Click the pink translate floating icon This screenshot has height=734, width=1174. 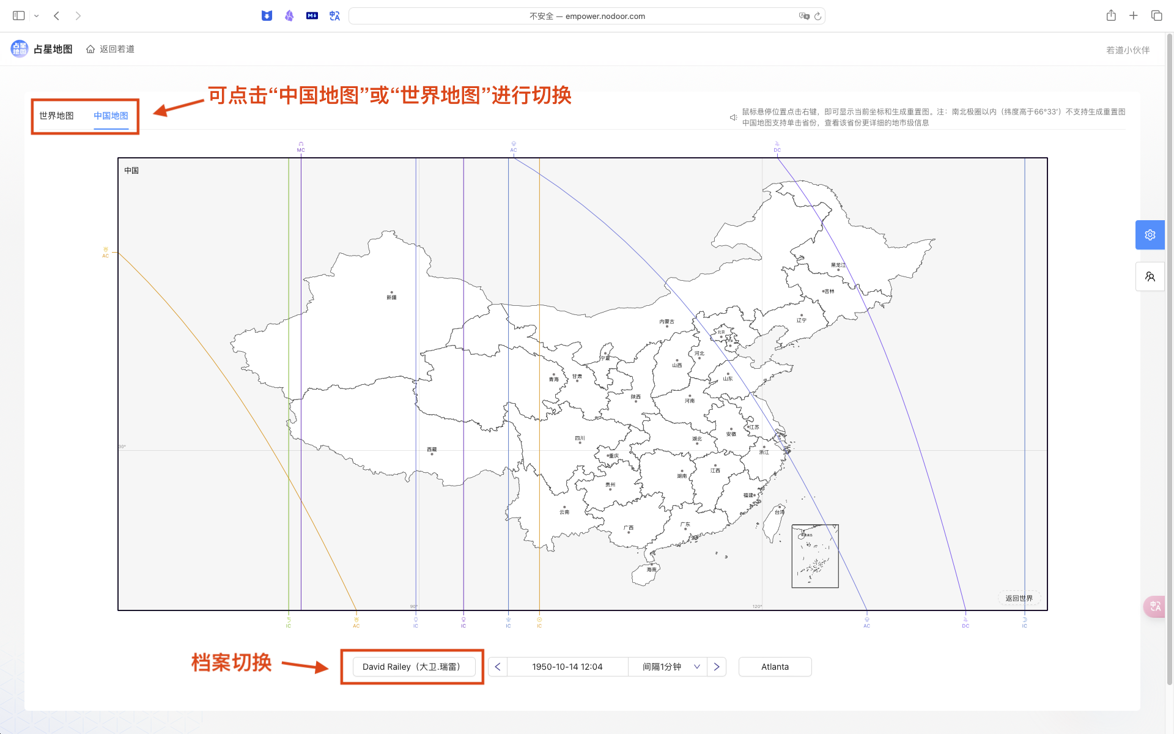click(x=1154, y=606)
